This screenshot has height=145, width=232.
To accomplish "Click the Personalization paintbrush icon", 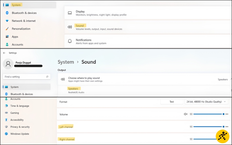I will [7, 29].
